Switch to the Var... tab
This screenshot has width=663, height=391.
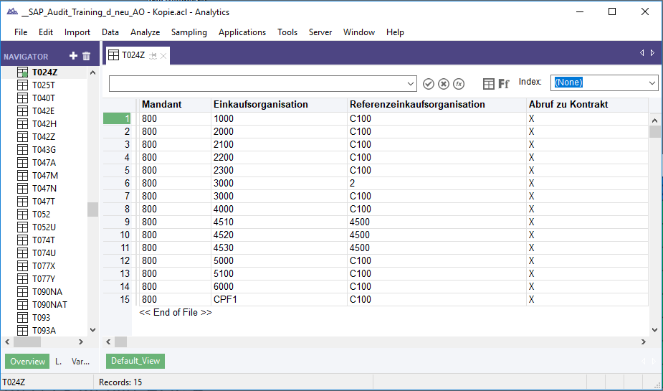80,362
